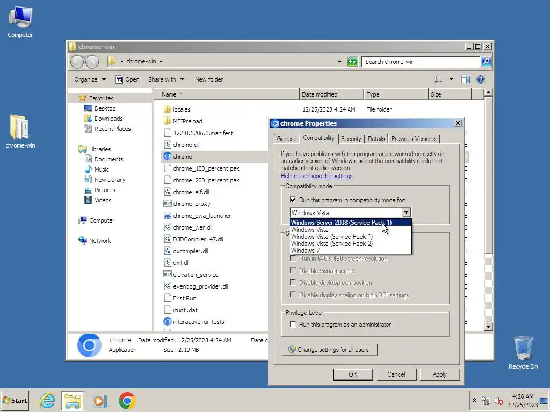Click the Cancel button
Viewport: 550px width, 412px height.
[396, 374]
